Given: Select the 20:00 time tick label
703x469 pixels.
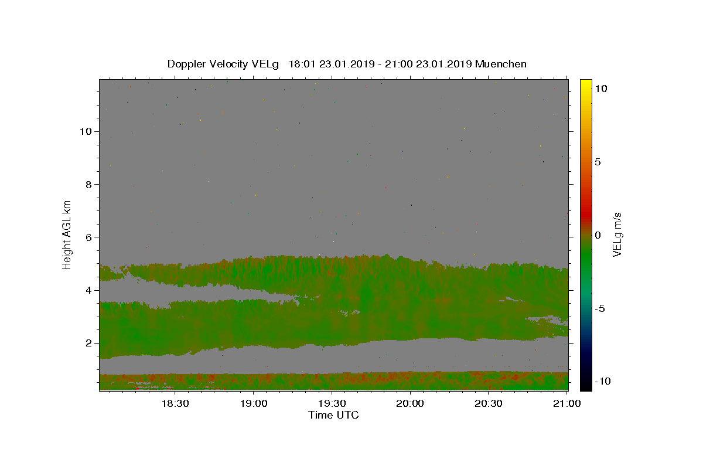Looking at the screenshot, I should pyautogui.click(x=410, y=404).
